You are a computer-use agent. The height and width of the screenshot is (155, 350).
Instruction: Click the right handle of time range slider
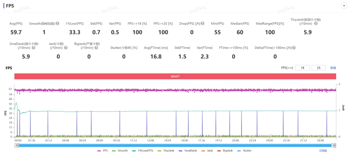(333, 145)
